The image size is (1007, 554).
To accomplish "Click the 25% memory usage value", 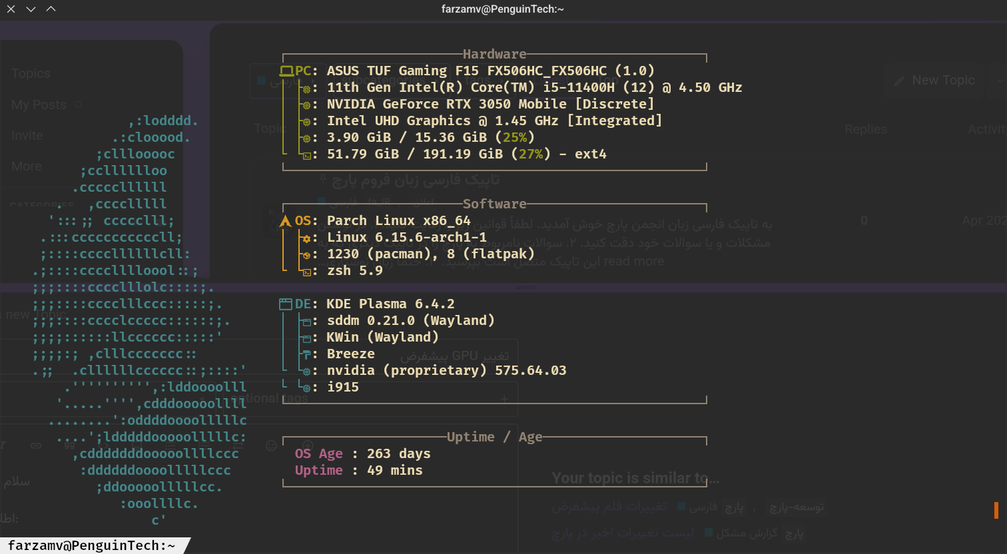I will click(515, 138).
